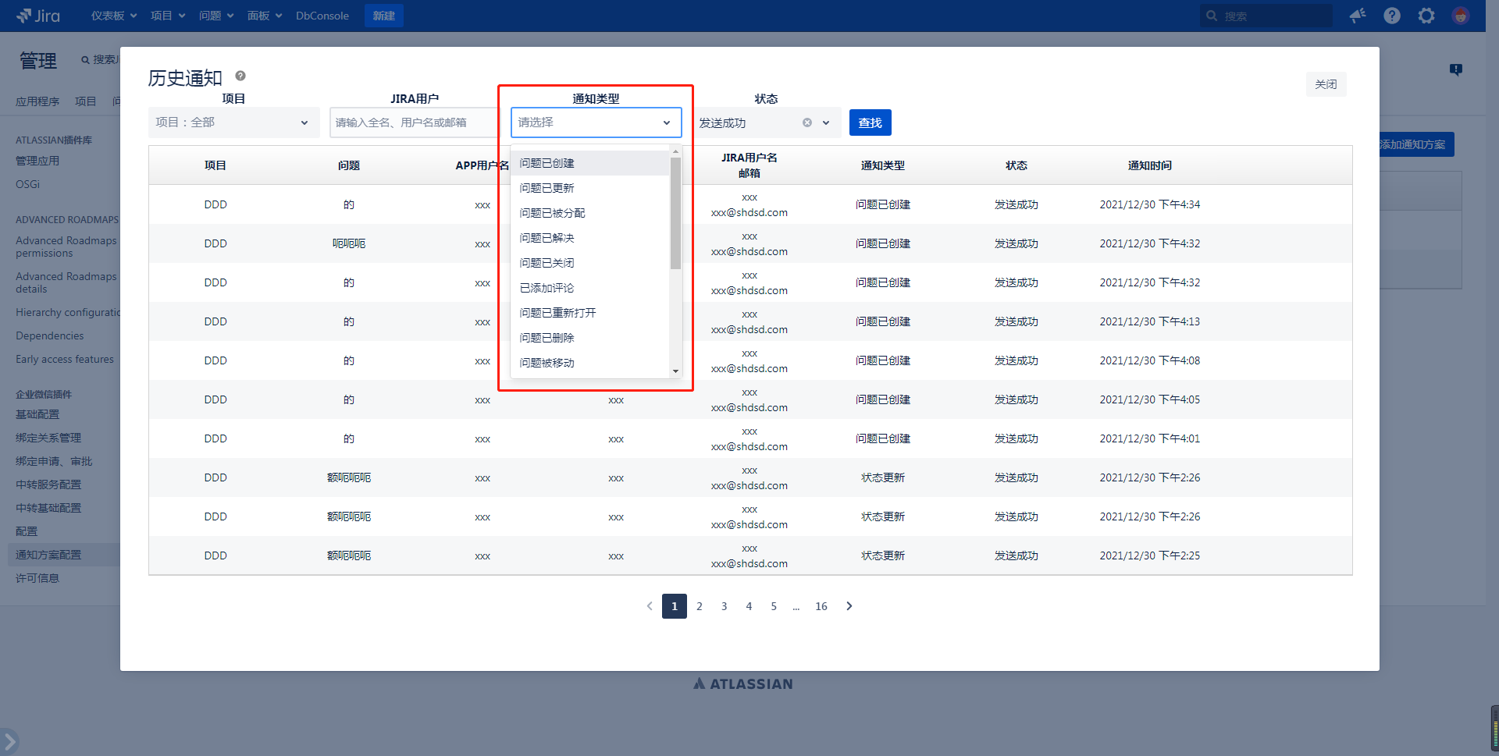
Task: Click the help question mark beside 历史通知
Action: (x=240, y=76)
